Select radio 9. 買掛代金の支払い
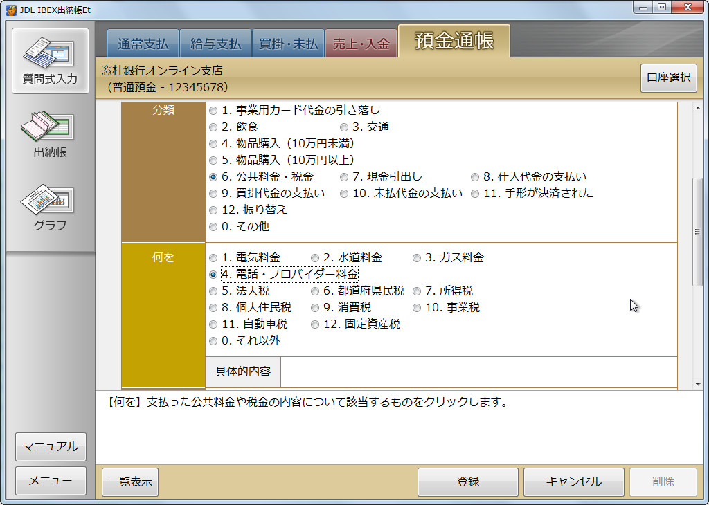The width and height of the screenshot is (709, 505). (x=213, y=194)
